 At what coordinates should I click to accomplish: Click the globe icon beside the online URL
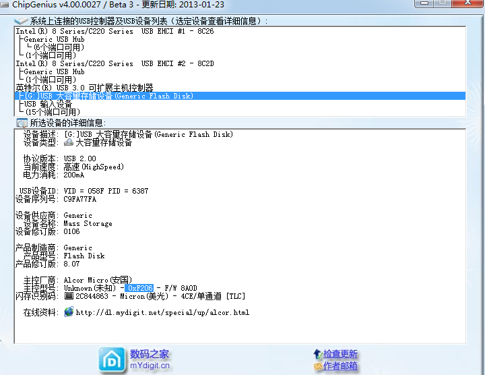(69, 312)
